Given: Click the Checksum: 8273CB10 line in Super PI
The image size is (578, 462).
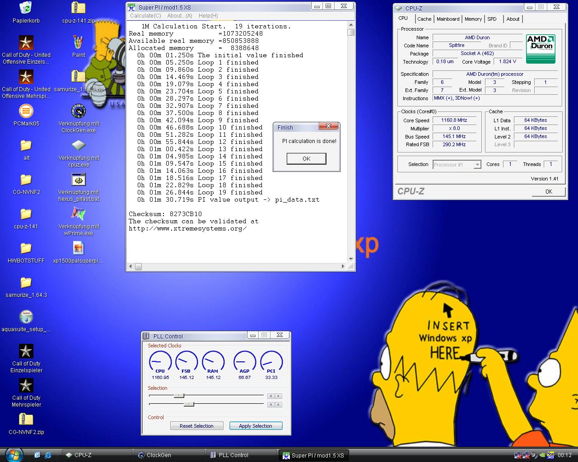Looking at the screenshot, I should [165, 214].
